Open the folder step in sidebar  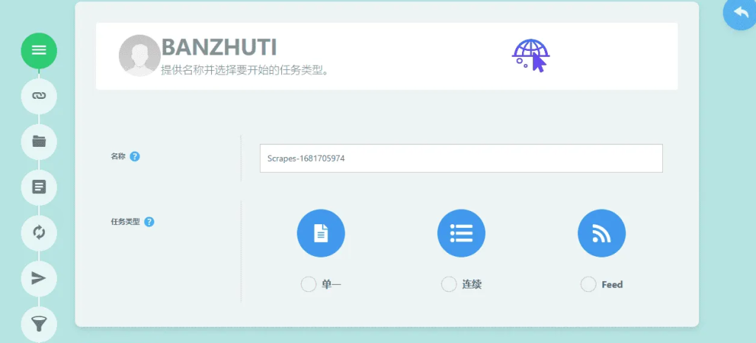click(x=39, y=141)
